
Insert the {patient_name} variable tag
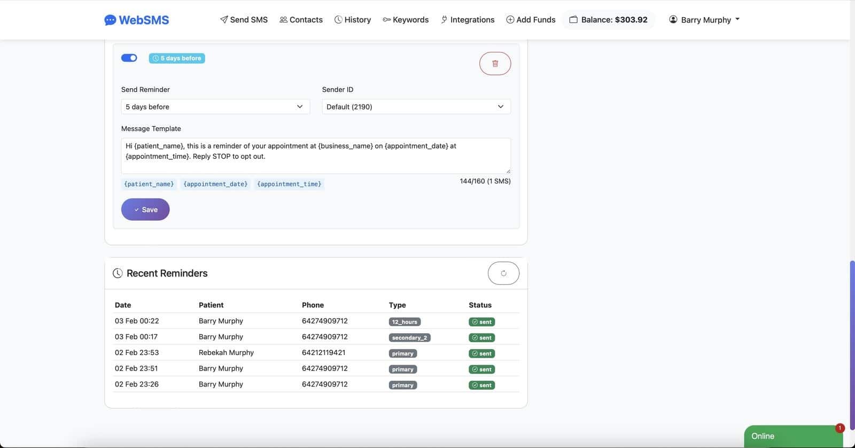(x=149, y=184)
